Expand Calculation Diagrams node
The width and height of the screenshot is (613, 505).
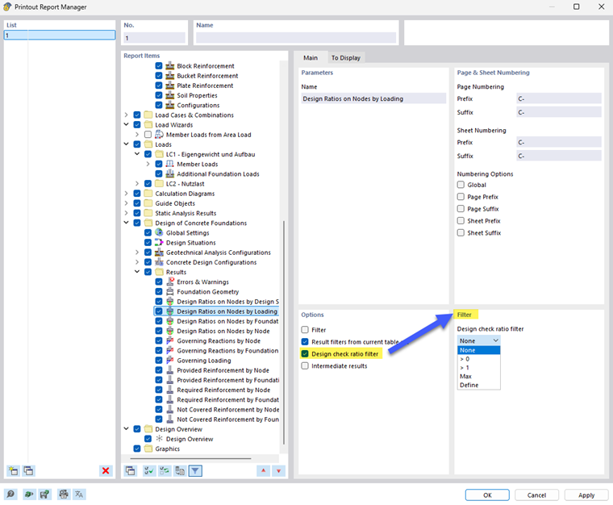coord(126,194)
